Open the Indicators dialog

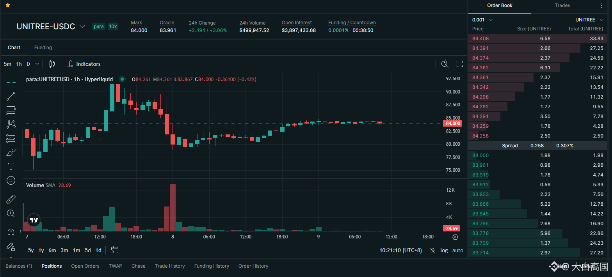(x=84, y=64)
